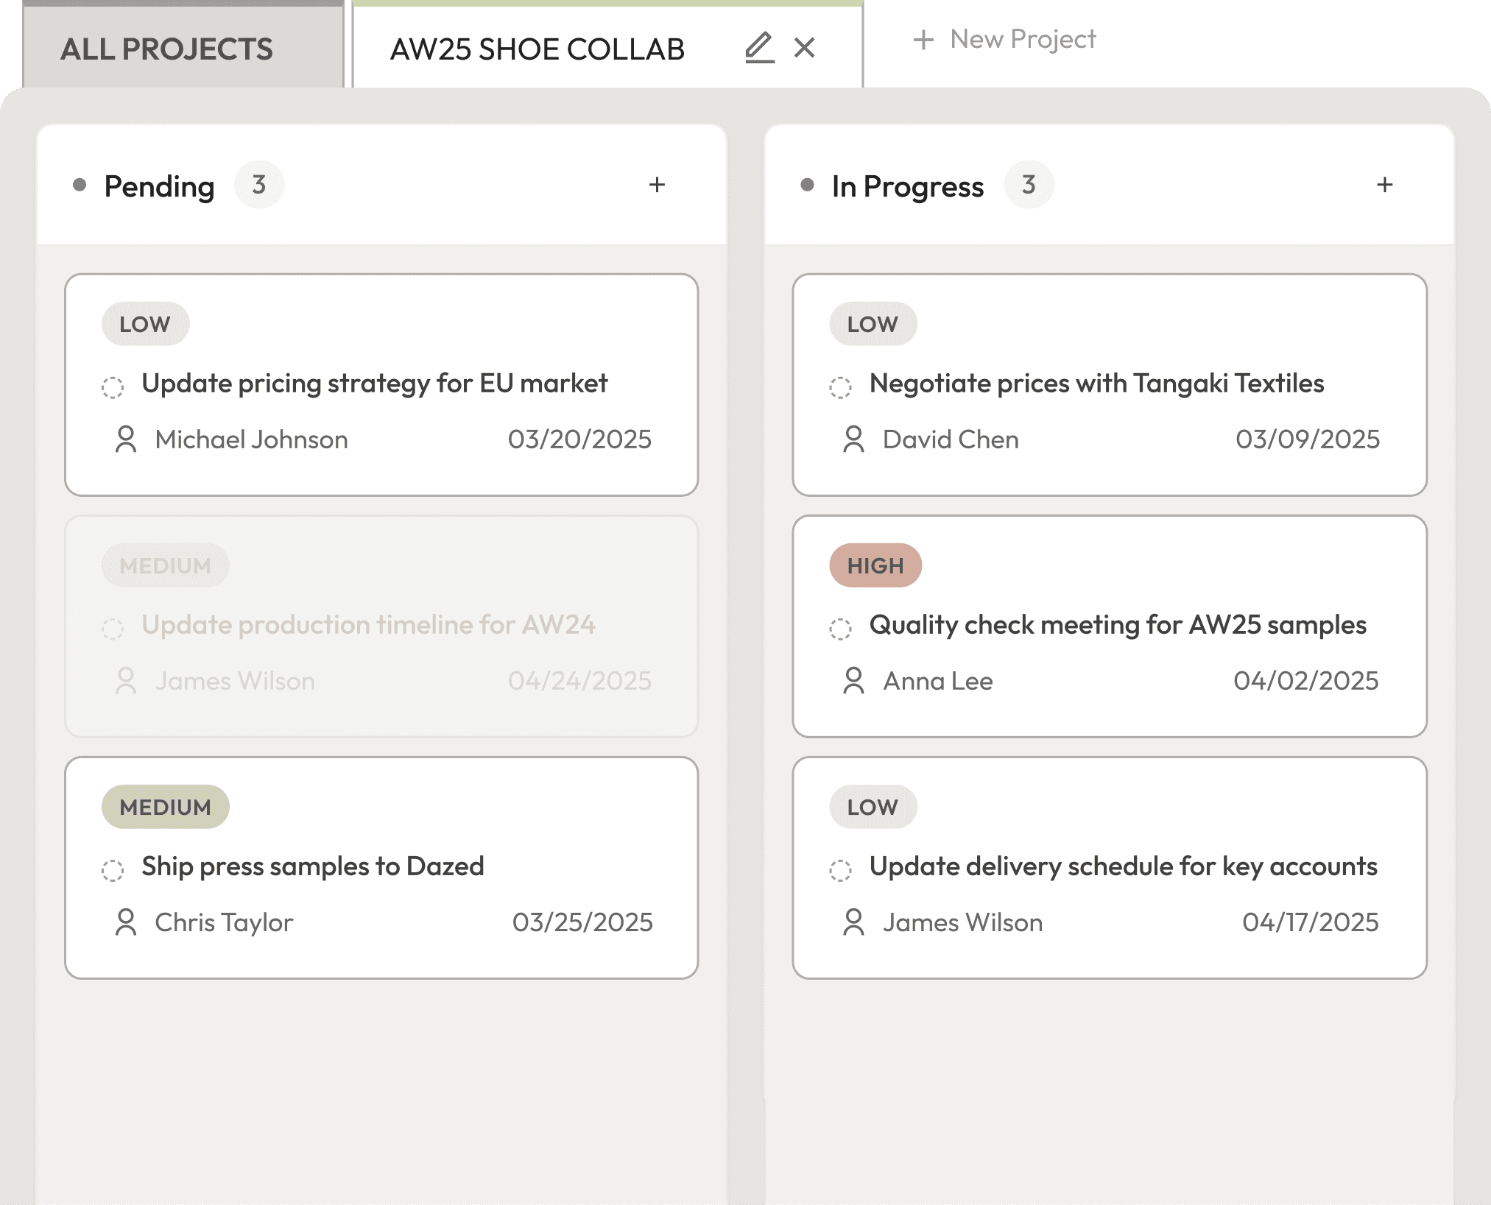
Task: Click MEDIUM priority label on Dazed task
Action: tap(166, 807)
